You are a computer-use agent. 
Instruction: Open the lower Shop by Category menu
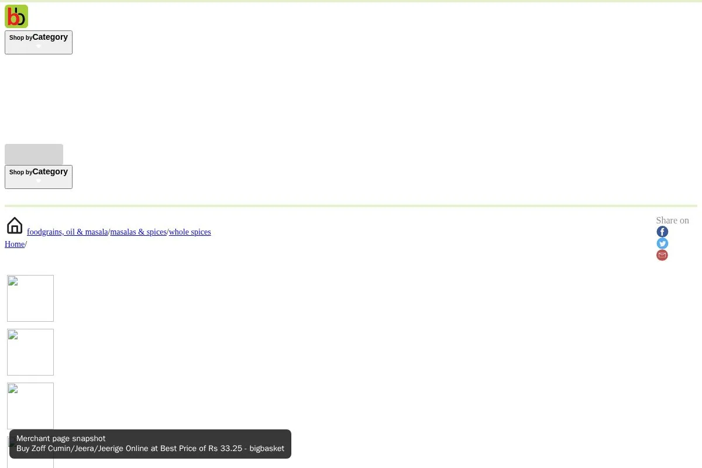point(39,177)
